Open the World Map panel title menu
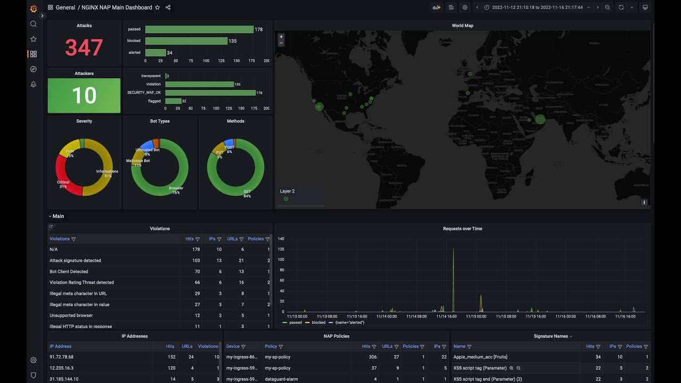 tap(462, 26)
